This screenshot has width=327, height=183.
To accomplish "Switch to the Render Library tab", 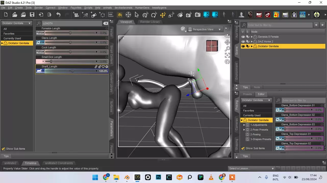I will [x=150, y=22].
